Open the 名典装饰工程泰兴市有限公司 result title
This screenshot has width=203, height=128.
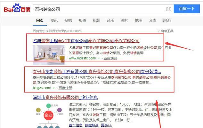pos(86,41)
